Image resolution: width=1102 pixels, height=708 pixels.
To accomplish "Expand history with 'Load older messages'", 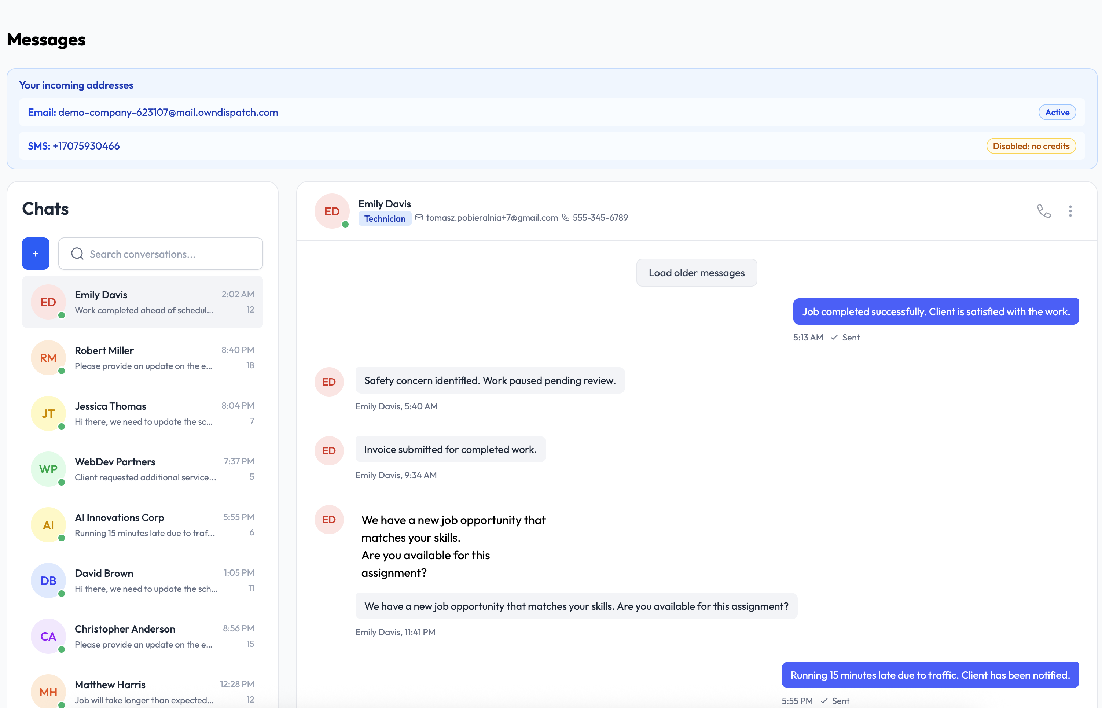I will tap(696, 272).
